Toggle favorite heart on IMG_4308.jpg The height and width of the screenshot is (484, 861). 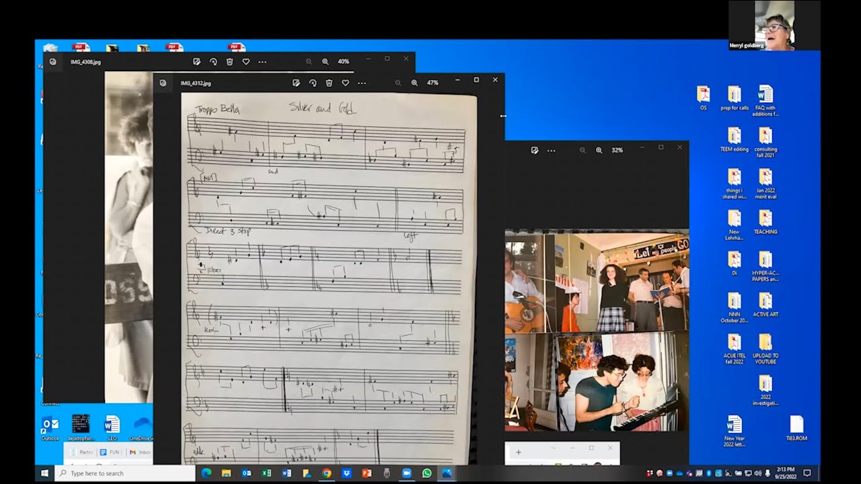click(246, 61)
